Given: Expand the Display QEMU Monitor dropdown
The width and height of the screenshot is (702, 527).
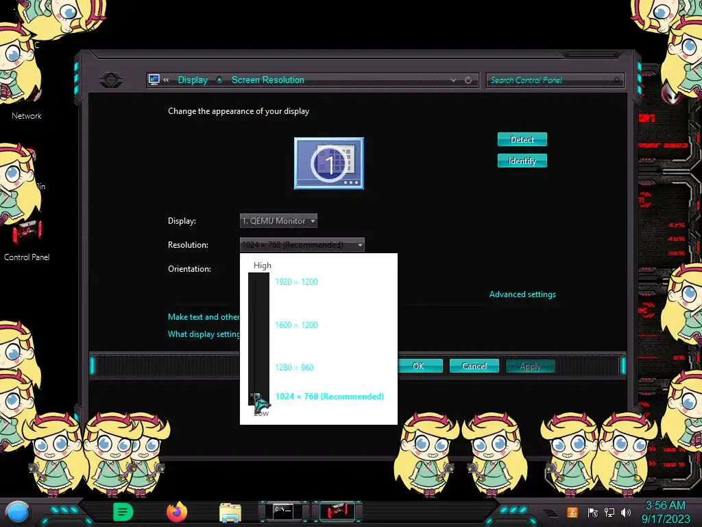Looking at the screenshot, I should pos(278,220).
